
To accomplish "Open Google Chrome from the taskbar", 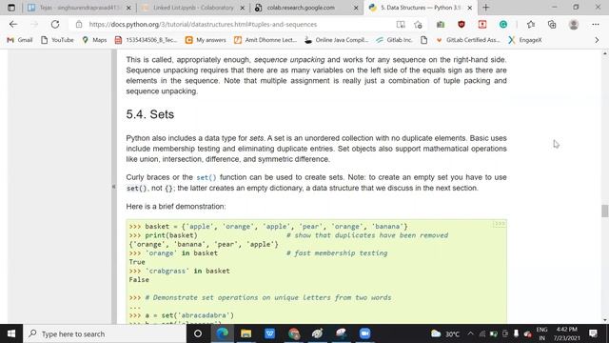I will (294, 333).
